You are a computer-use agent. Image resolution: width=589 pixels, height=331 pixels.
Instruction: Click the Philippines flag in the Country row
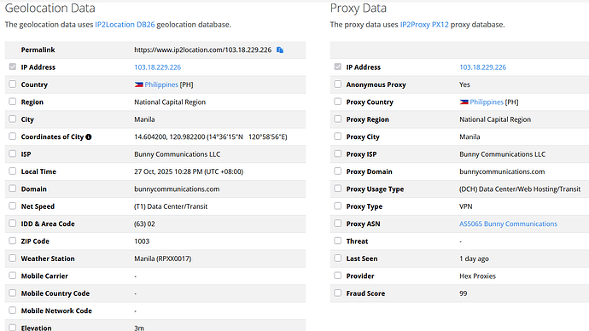click(x=138, y=84)
